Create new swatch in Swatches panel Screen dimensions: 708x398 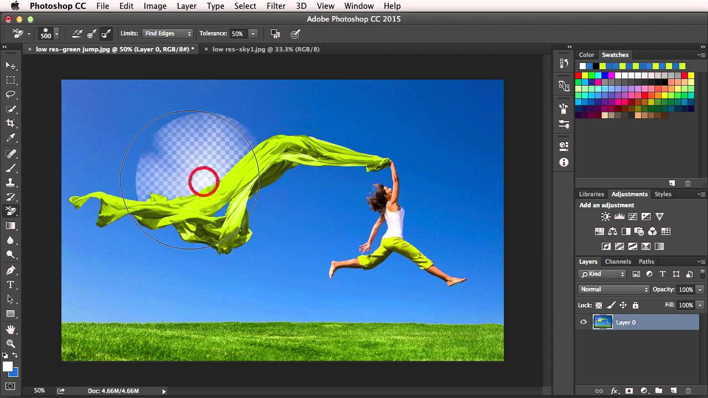672,183
